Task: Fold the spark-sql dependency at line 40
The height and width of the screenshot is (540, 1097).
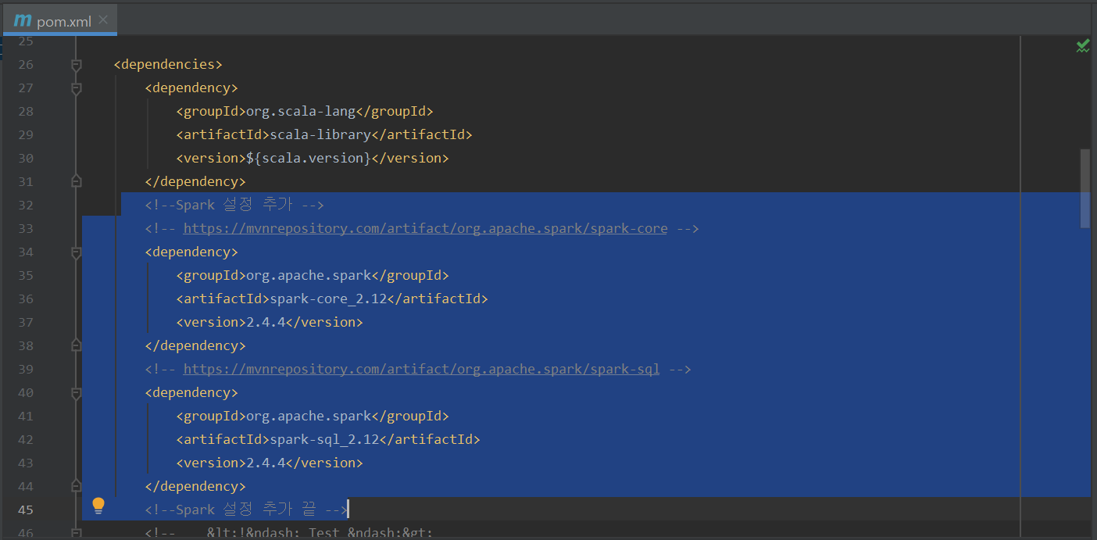Action: (76, 393)
